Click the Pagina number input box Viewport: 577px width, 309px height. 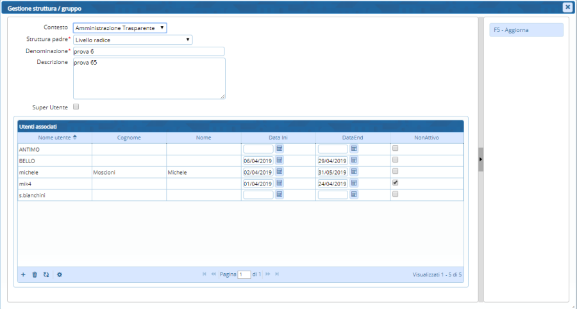pyautogui.click(x=244, y=274)
